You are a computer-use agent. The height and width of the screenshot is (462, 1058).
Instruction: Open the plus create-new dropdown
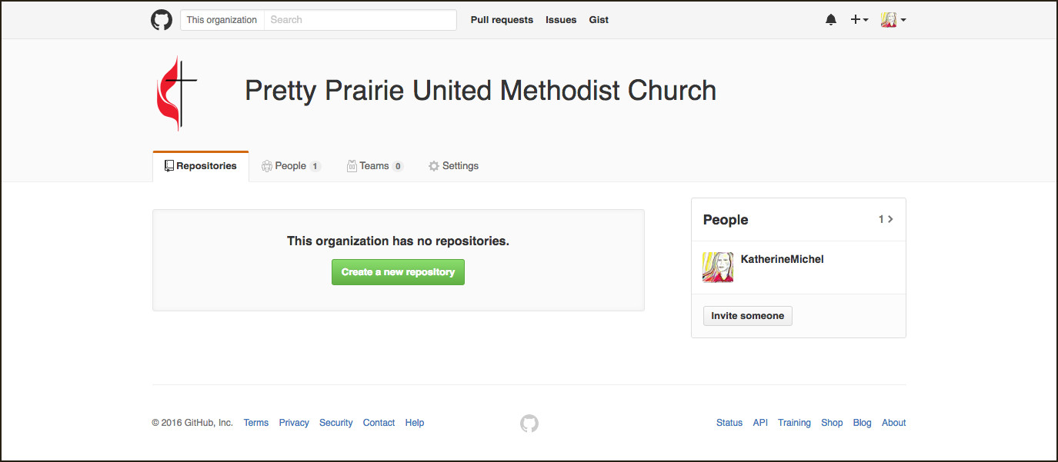(859, 20)
